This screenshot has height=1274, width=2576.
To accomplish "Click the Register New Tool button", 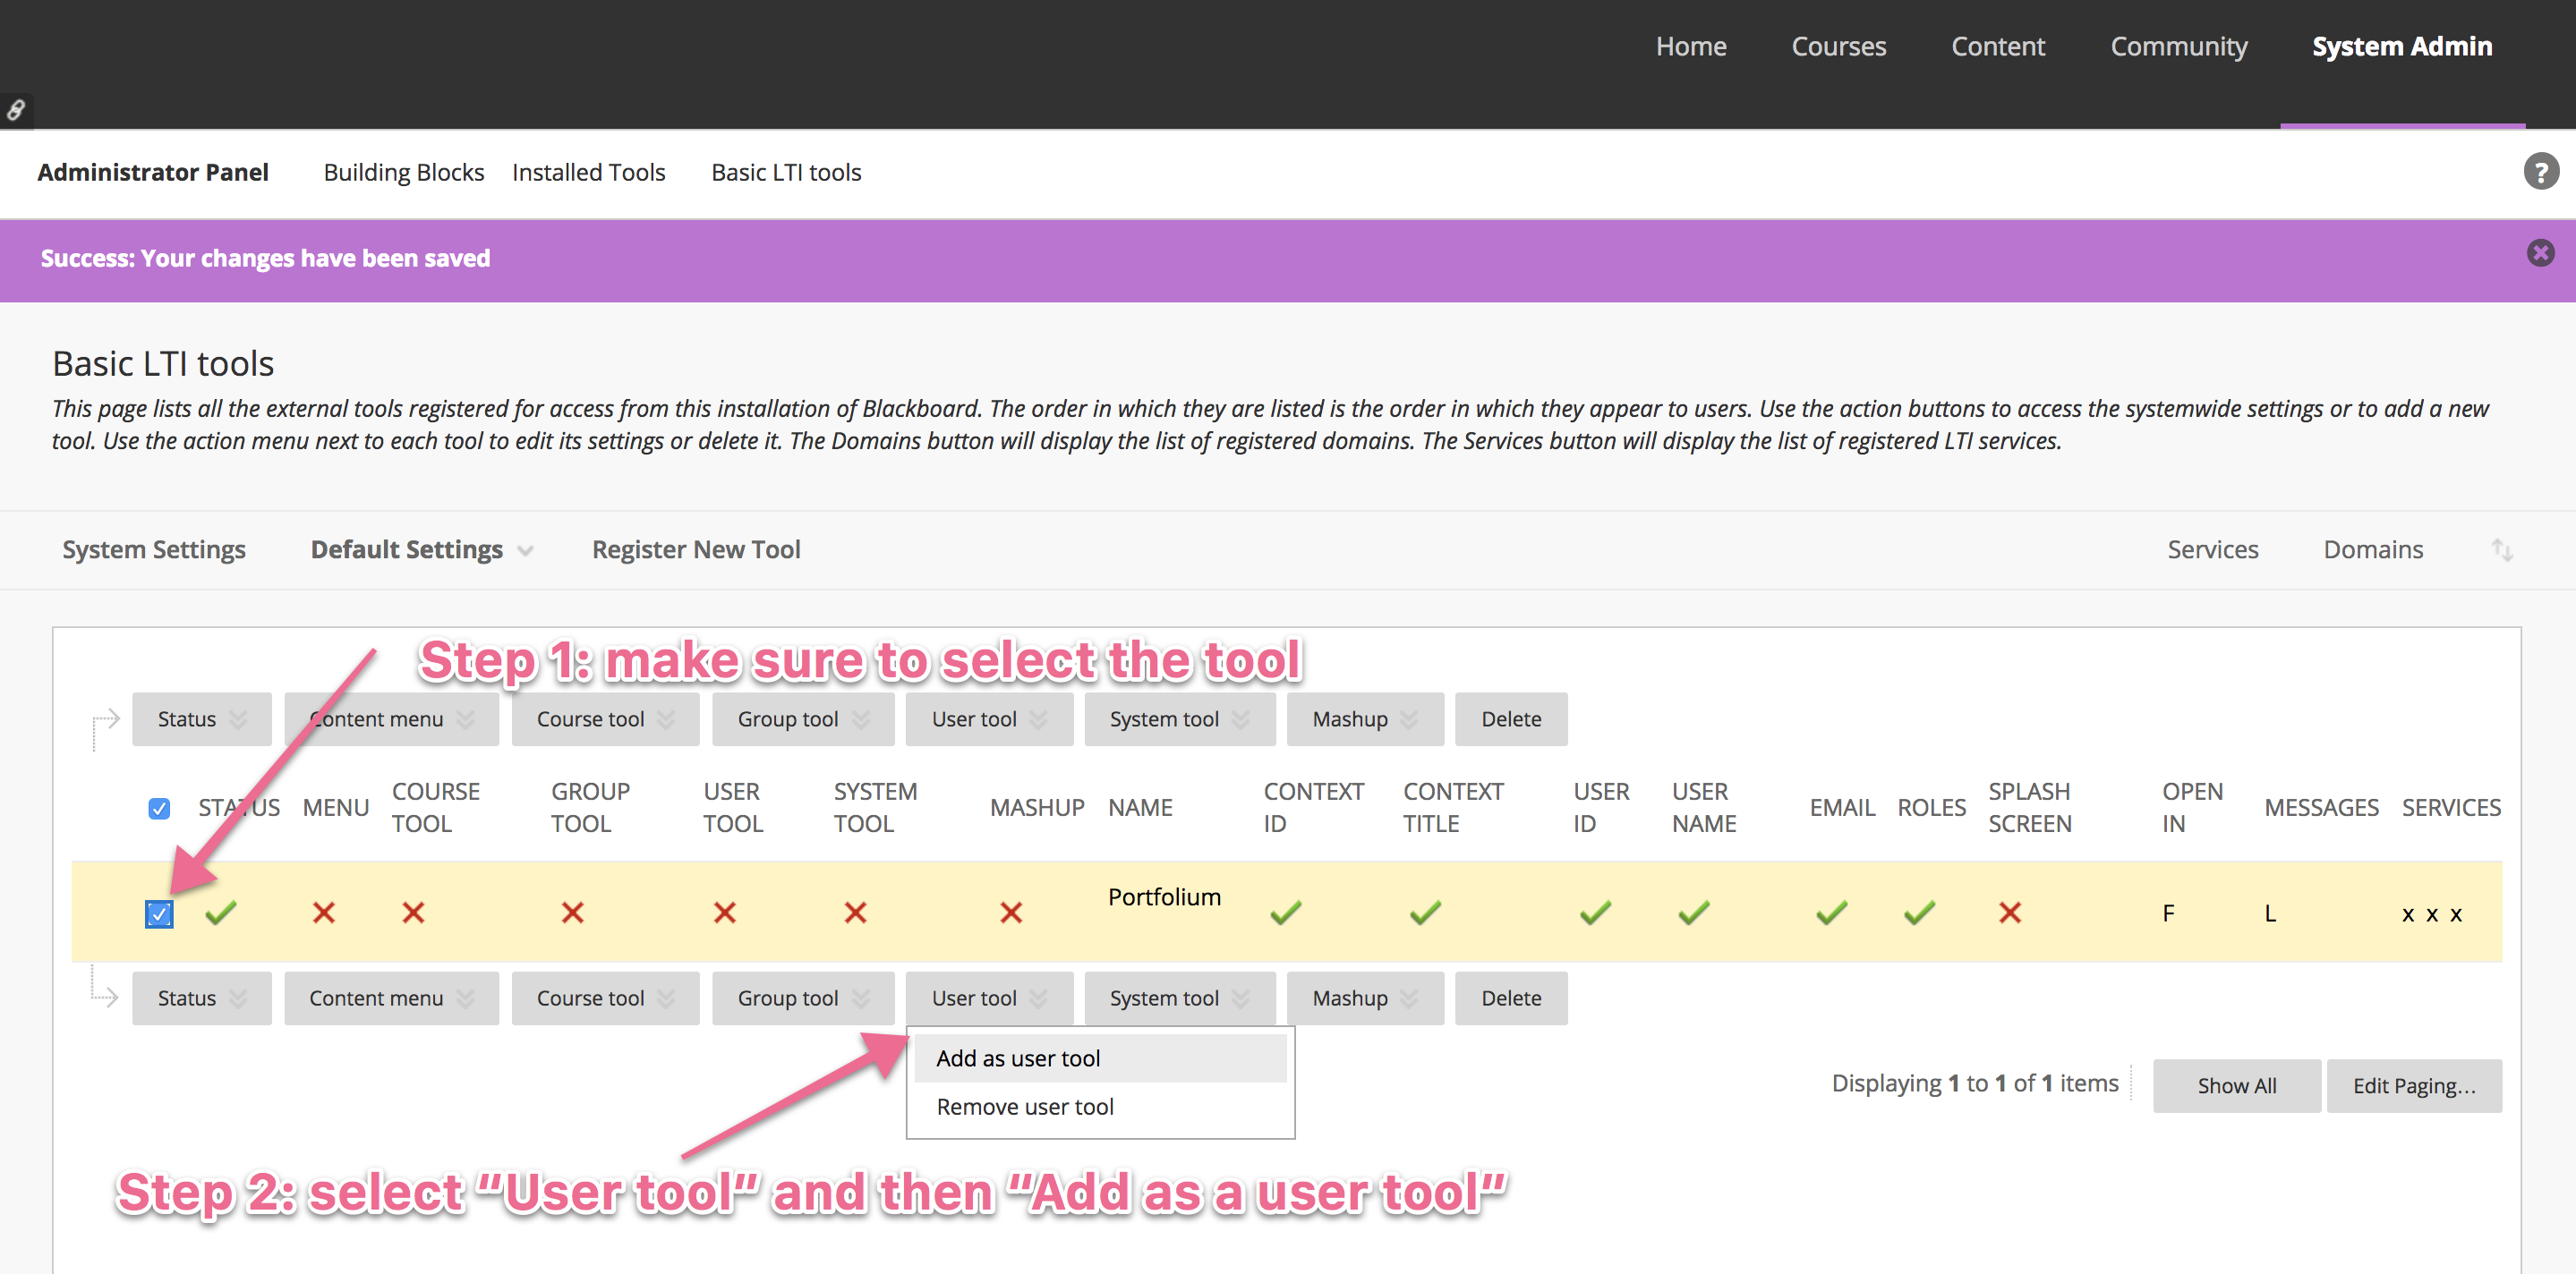I will coord(696,549).
